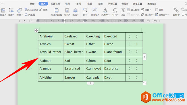Screen dimensions: 187x105
Task: Open the 表格工具 tab
Action: pyautogui.click(x=137, y=4)
